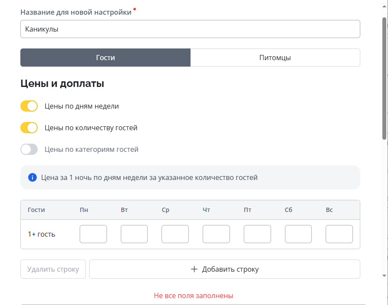Click the Вс price input cell
Screen dimensions: 388x305
coord(339,234)
